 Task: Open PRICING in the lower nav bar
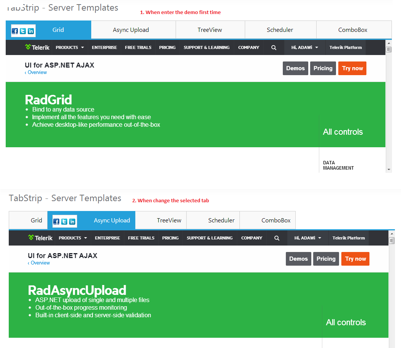[x=170, y=238]
